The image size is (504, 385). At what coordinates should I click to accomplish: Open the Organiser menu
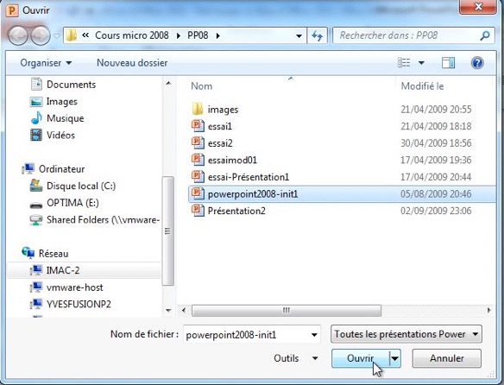[46, 63]
